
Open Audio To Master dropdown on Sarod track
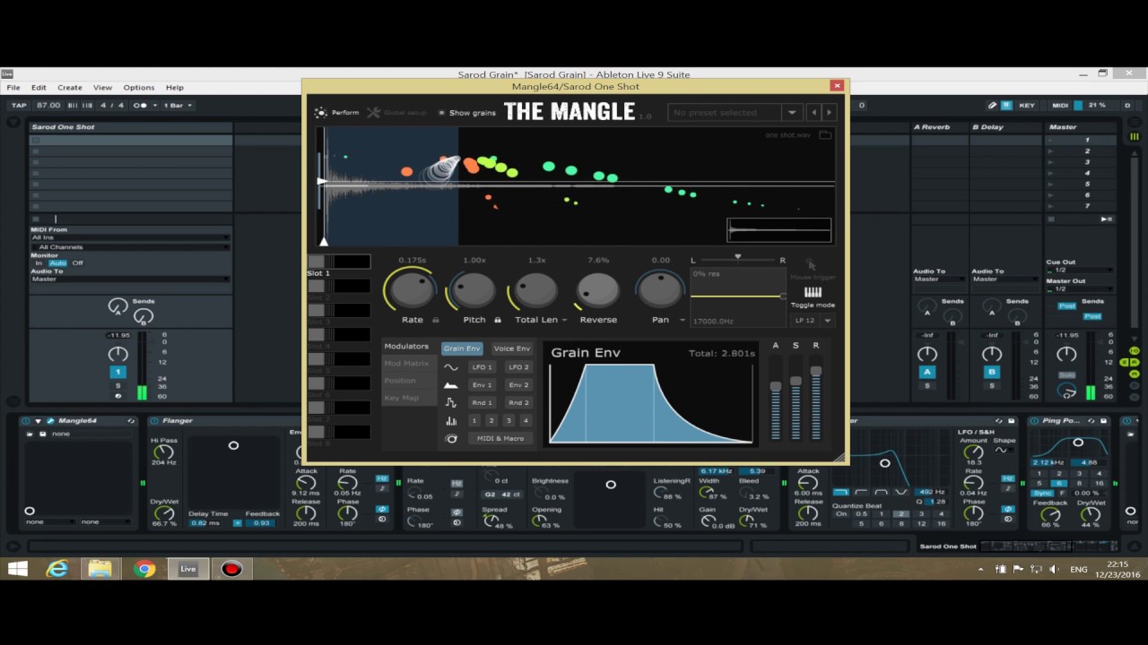point(130,279)
